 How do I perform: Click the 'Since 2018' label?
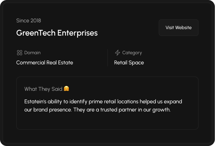pos(28,21)
